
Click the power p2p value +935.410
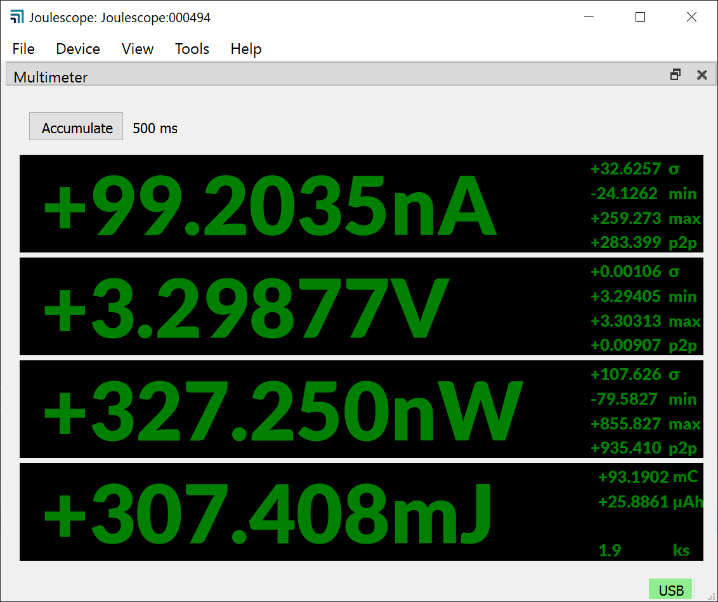click(x=625, y=448)
